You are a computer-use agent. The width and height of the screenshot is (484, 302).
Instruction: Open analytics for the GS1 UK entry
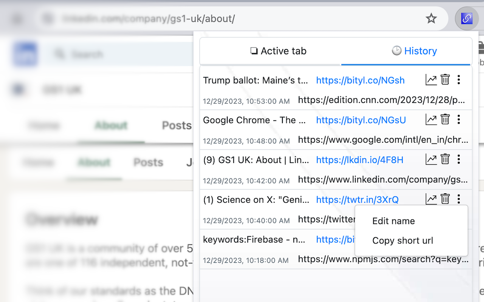tap(431, 159)
